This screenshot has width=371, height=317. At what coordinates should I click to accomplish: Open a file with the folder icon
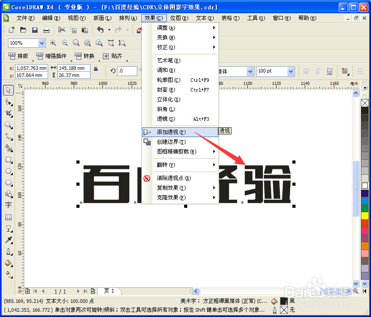point(23,30)
